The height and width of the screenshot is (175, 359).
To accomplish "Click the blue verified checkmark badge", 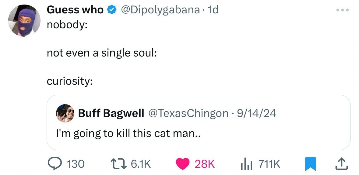I will point(112,10).
